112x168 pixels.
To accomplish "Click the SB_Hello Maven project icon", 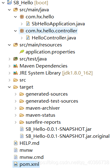I will tap(9, 2).
